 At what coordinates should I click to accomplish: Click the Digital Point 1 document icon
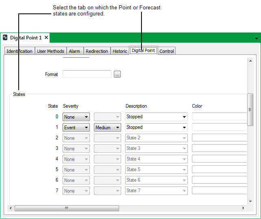pyautogui.click(x=5, y=37)
